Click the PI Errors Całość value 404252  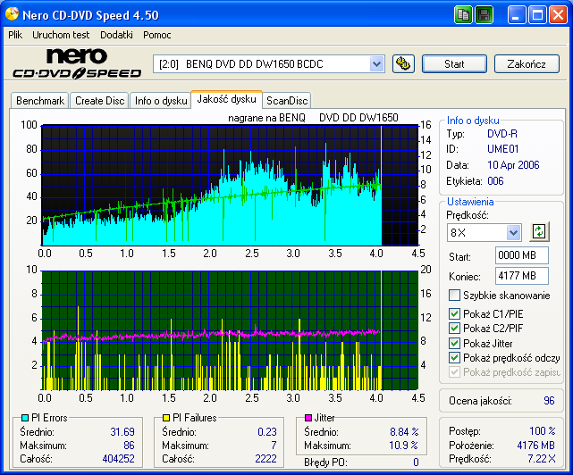(x=118, y=459)
